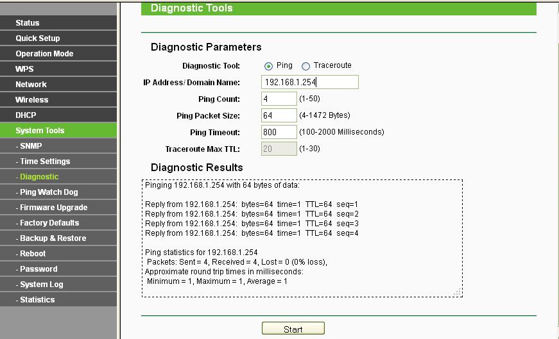Click 'Pinging 192.168.1.254 with 64 bytes' line

point(222,185)
